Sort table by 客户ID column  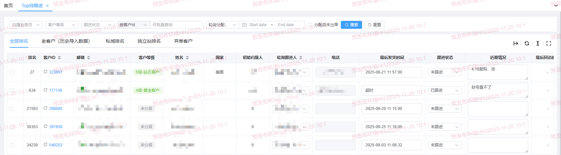[x=59, y=58]
